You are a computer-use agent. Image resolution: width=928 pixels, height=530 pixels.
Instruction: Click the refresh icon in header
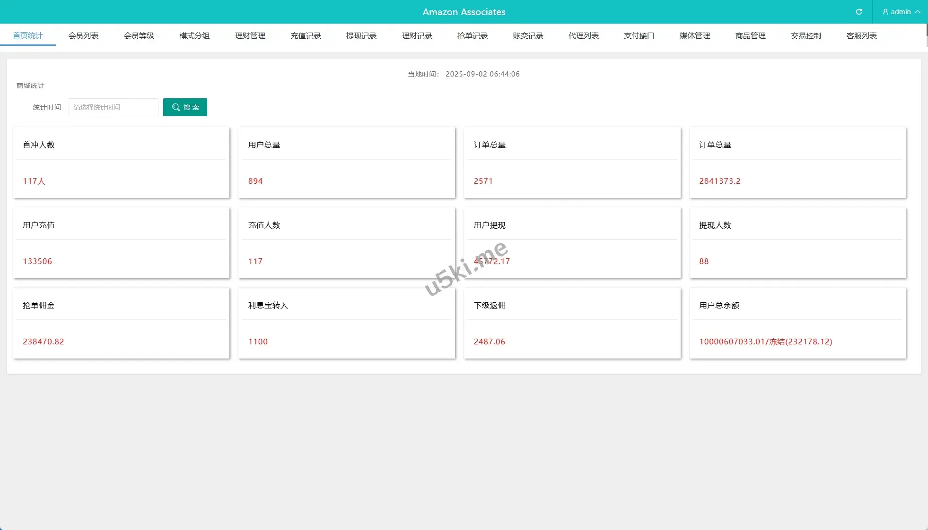[x=858, y=12]
